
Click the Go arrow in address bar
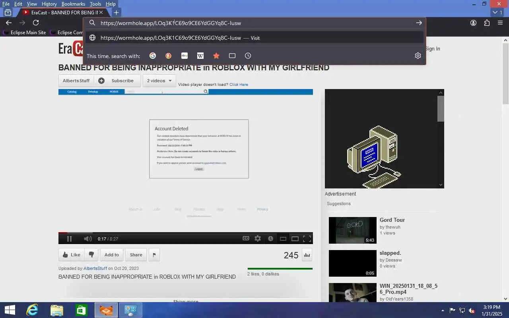pos(419,23)
